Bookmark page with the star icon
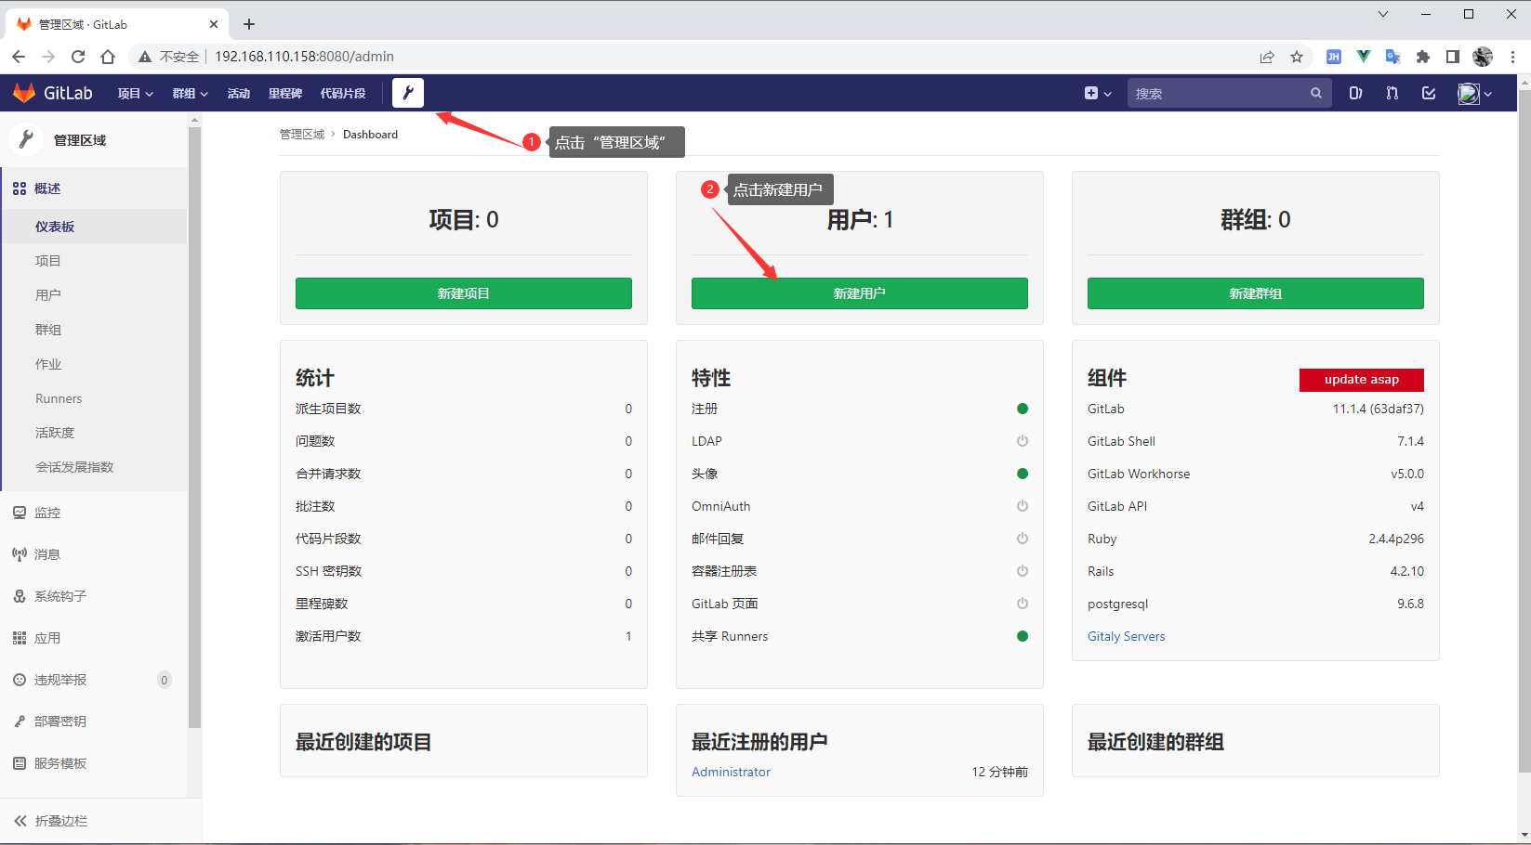Screen dimensions: 1531x845 1297,57
